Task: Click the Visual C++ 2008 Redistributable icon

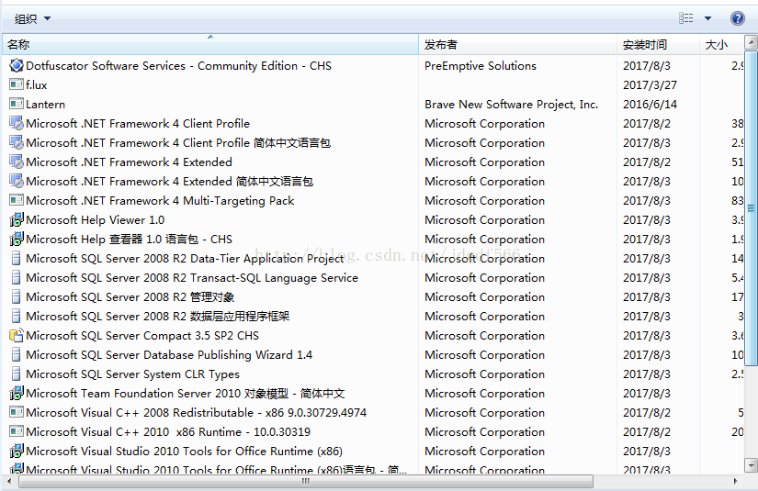Action: tap(17, 412)
